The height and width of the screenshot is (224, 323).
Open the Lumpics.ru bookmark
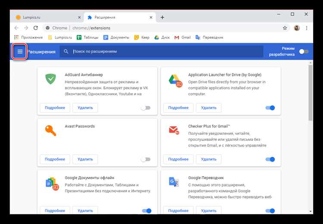point(60,37)
